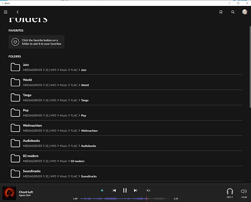Go back with the left arrow
Screen dimensions: 251x202
(x=17, y=12)
